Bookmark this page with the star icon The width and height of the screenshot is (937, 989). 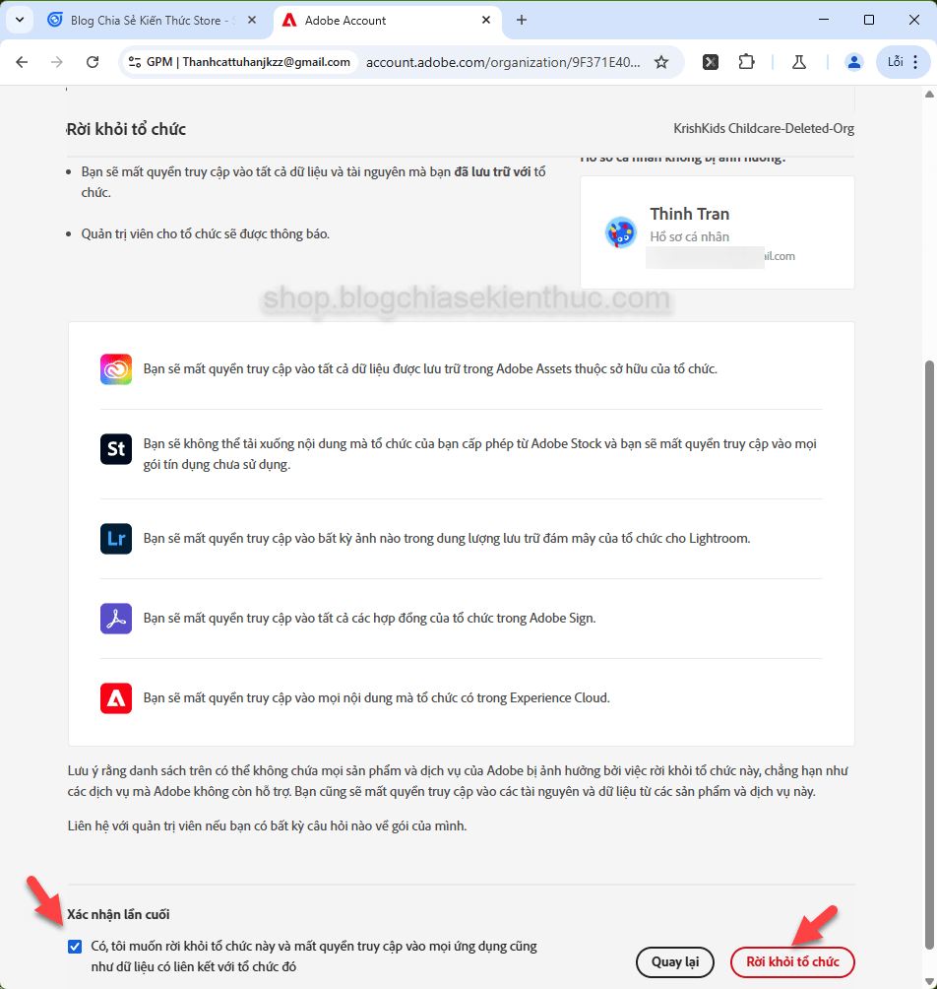[661, 62]
